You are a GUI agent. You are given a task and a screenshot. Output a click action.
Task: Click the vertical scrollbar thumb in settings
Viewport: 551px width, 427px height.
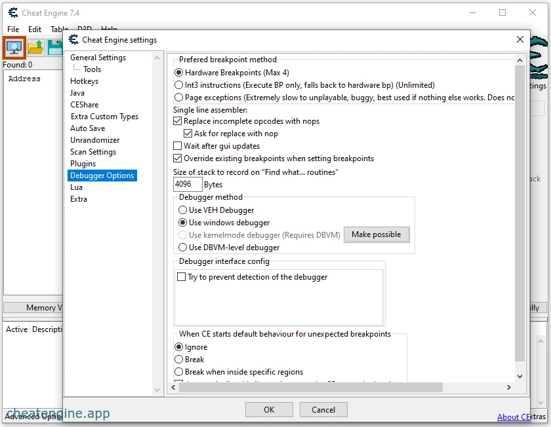point(520,213)
